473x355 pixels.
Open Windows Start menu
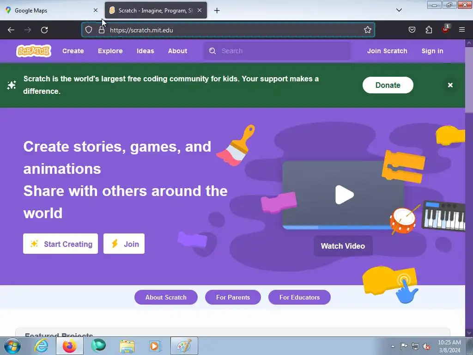click(12, 346)
